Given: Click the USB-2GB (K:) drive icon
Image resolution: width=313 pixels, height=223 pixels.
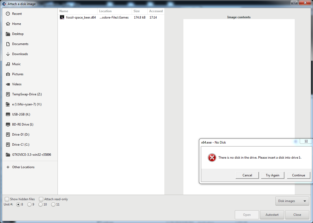Looking at the screenshot, I should click(8, 114).
